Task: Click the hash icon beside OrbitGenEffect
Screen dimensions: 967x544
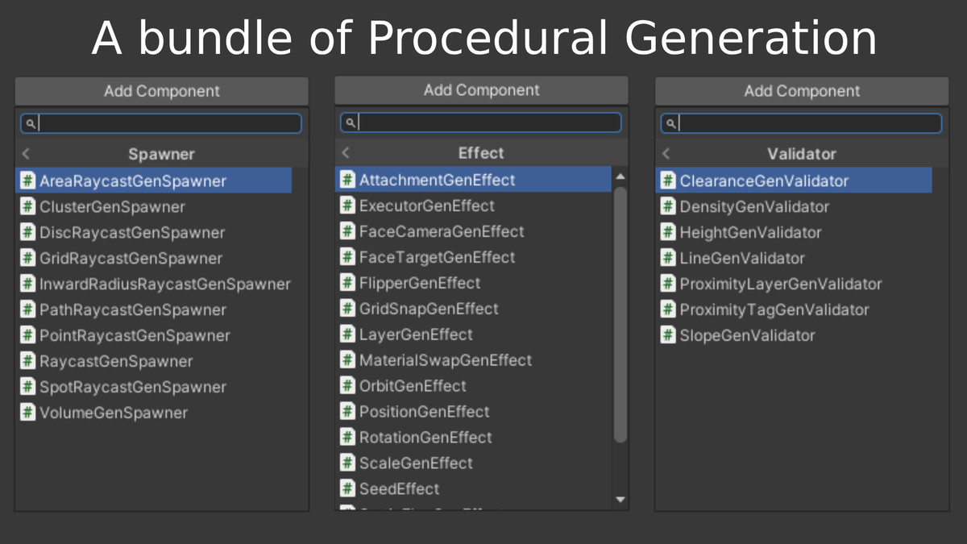Action: [347, 385]
